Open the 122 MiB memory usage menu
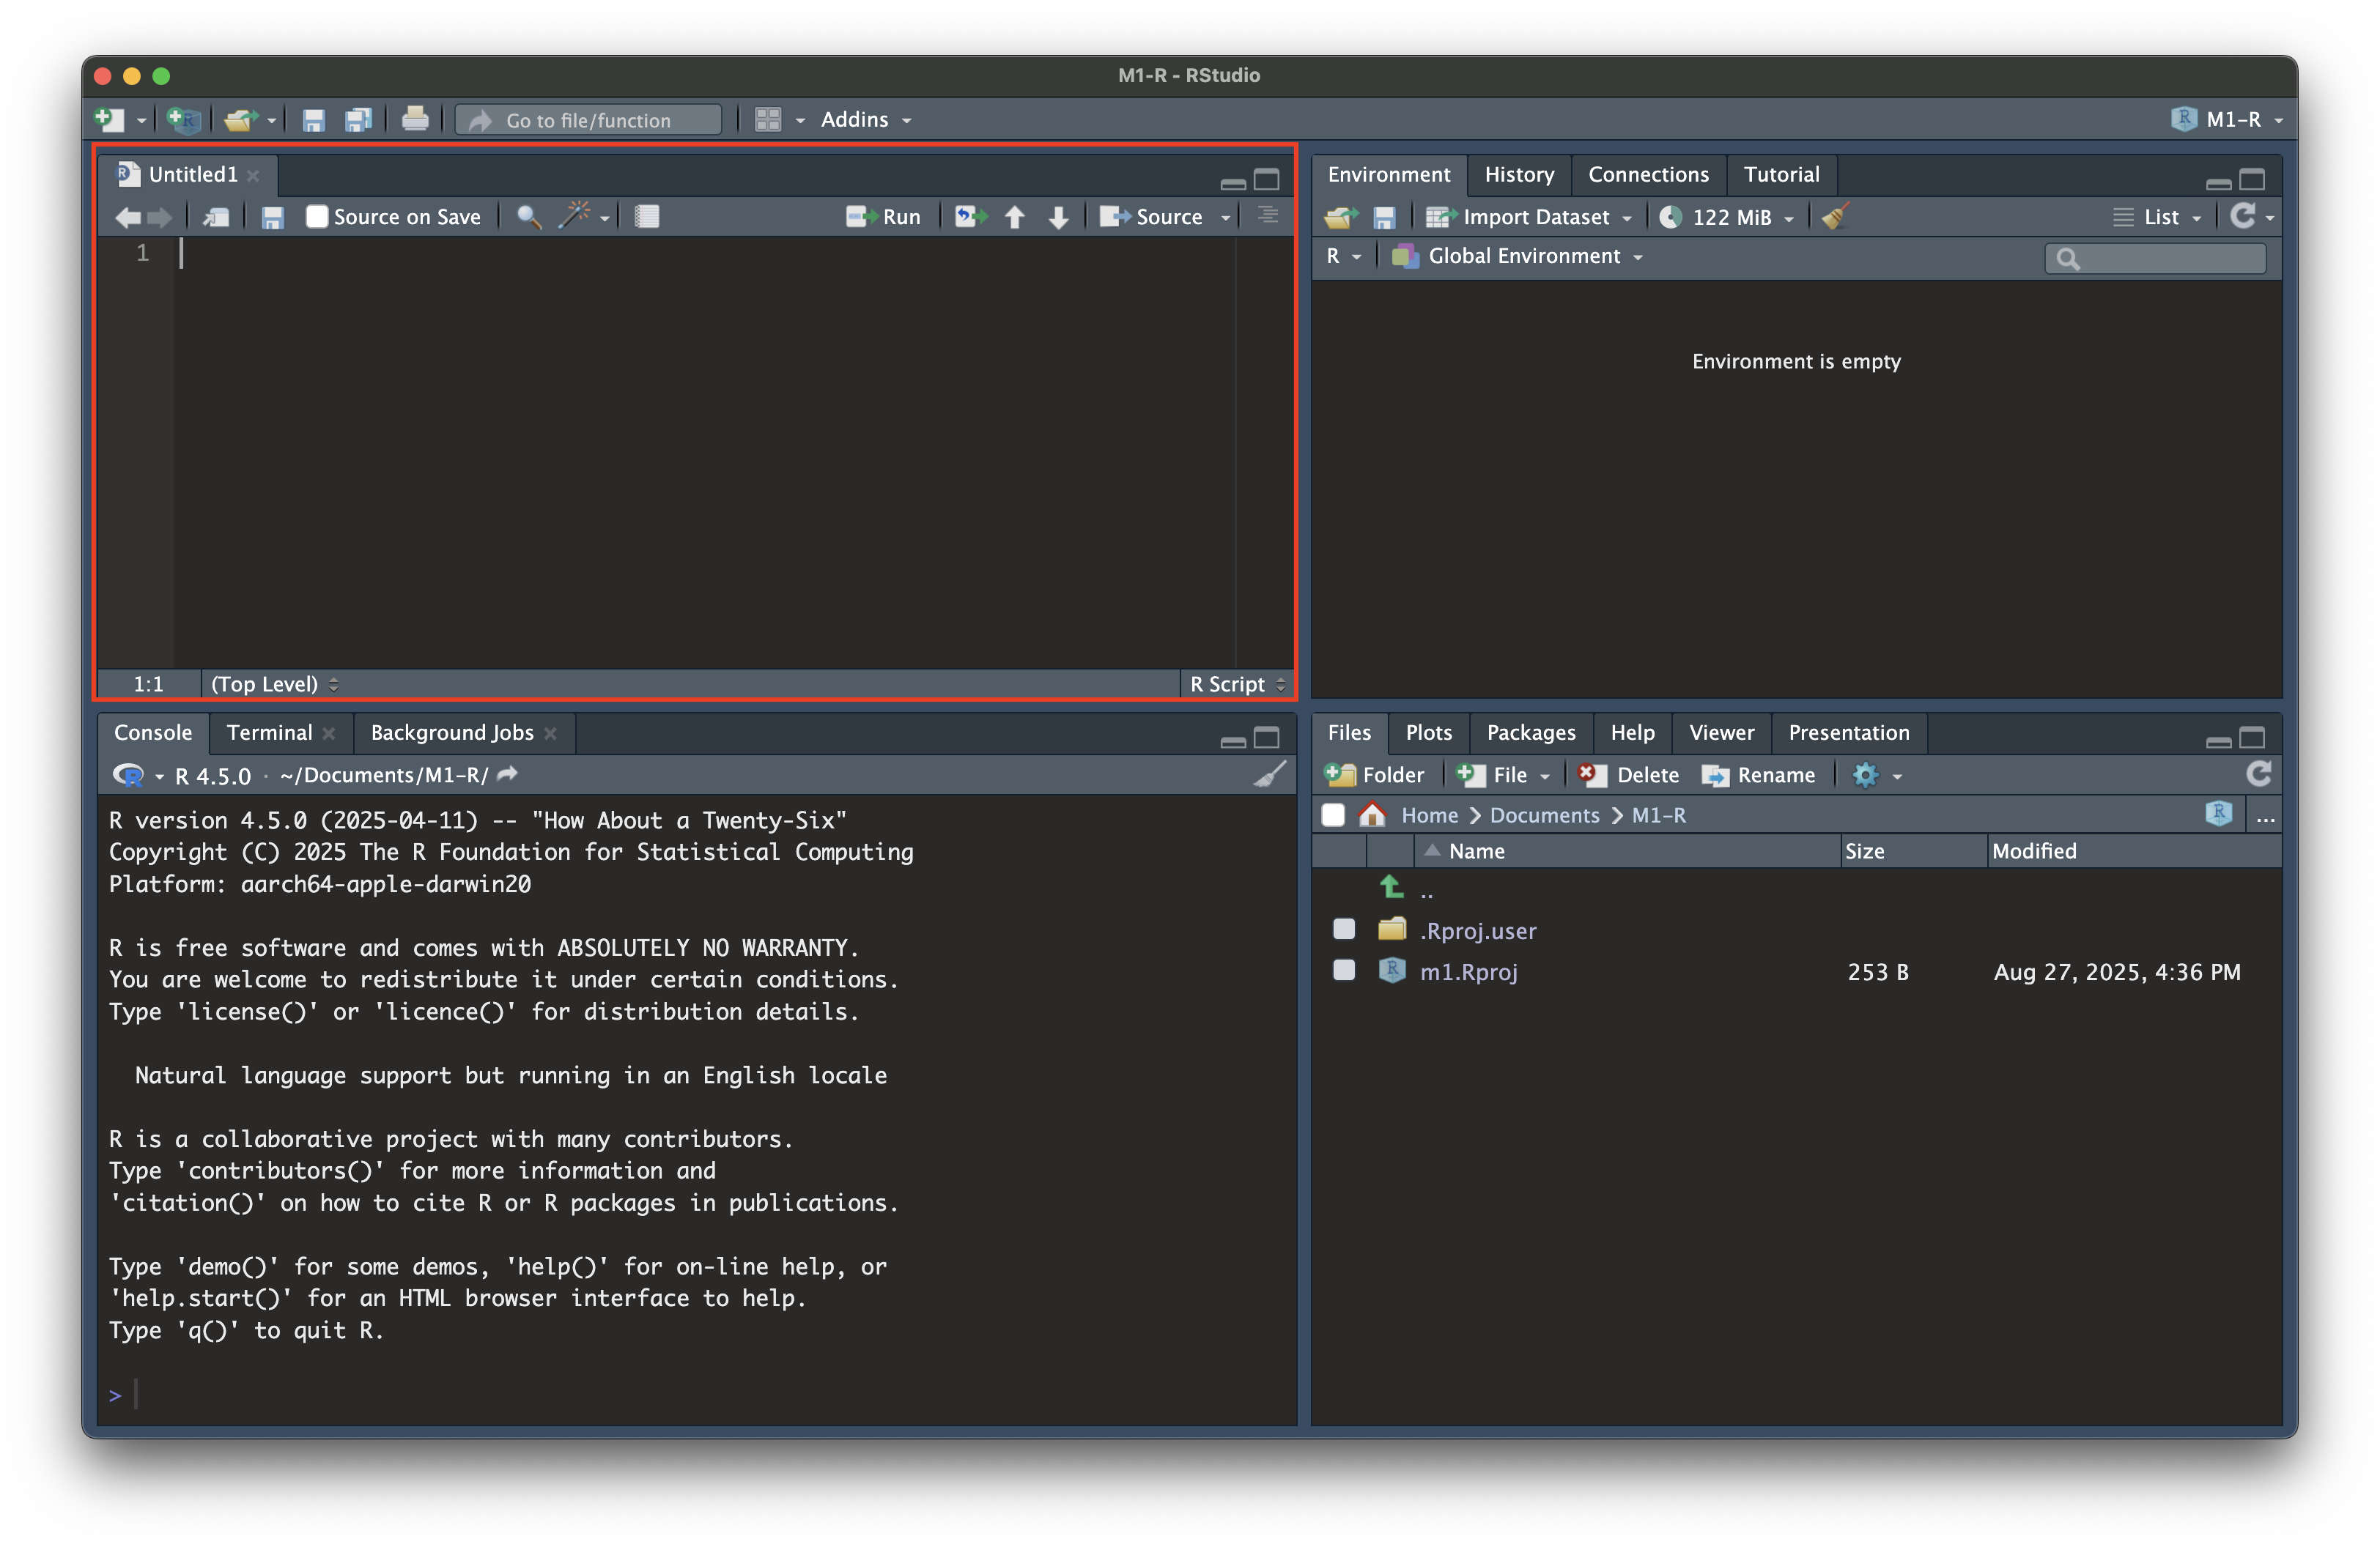2380x1547 pixels. click(x=1727, y=217)
